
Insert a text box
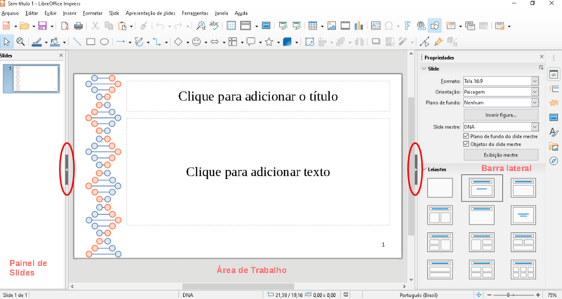tap(375, 25)
